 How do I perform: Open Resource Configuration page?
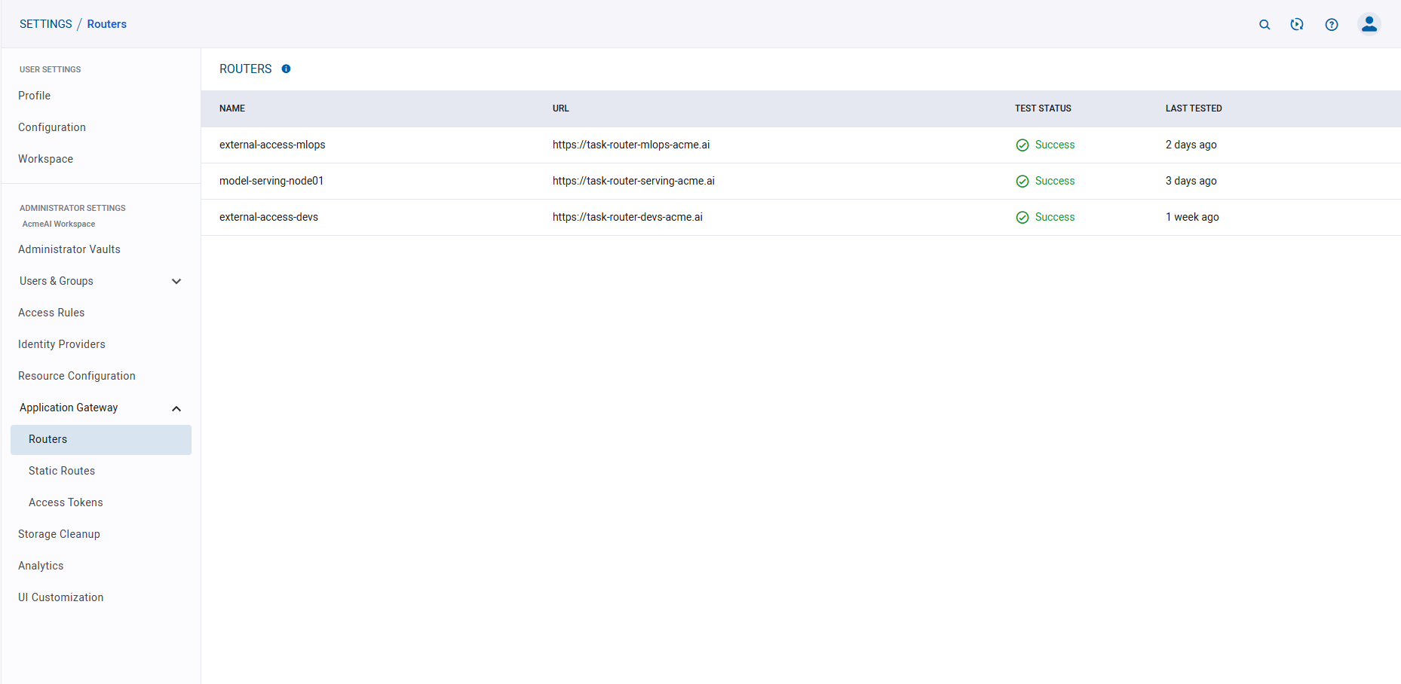77,376
